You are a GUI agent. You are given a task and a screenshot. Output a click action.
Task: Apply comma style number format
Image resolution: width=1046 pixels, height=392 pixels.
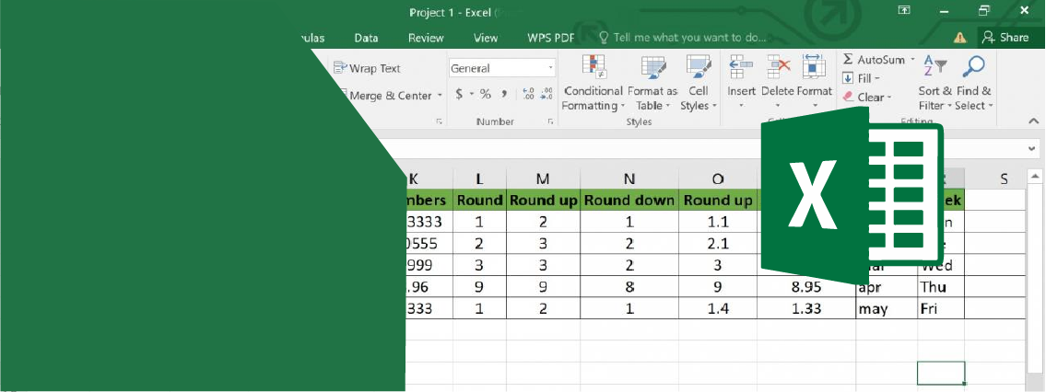click(x=504, y=94)
